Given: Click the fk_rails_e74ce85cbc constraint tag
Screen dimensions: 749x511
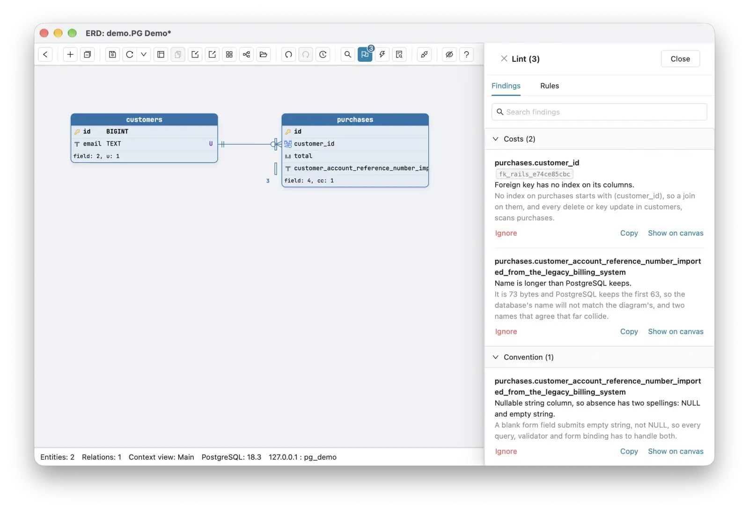Looking at the screenshot, I should tap(535, 175).
